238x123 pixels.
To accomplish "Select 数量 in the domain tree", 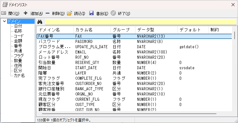I will 18,61.
